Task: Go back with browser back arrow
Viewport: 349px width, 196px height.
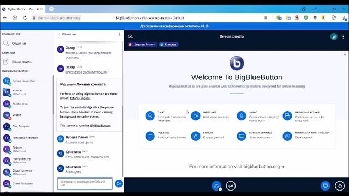Action: pos(5,18)
